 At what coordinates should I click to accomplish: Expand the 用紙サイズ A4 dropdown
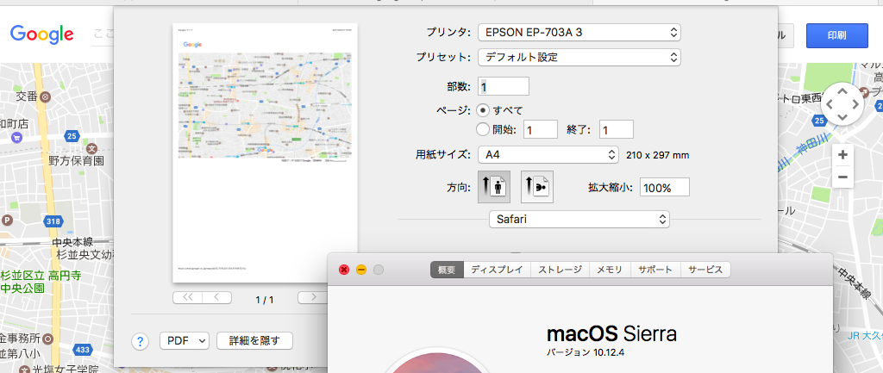(547, 155)
